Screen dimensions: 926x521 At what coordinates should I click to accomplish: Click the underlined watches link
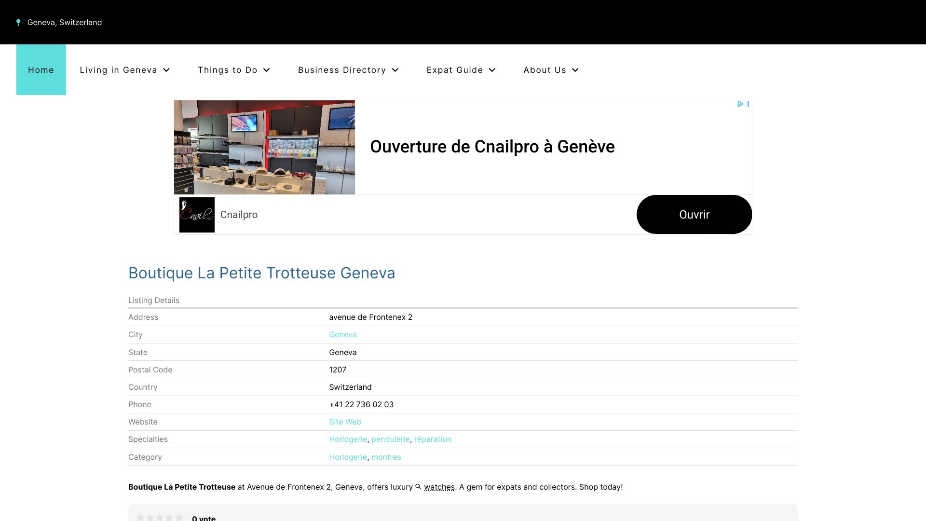click(439, 487)
